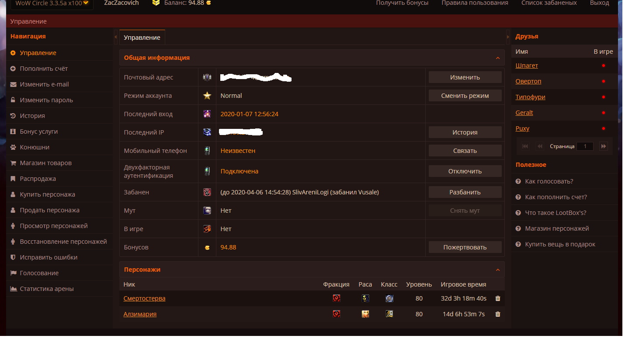Click the class icon of Алзимария
This screenshot has width=625, height=339.
(389, 314)
